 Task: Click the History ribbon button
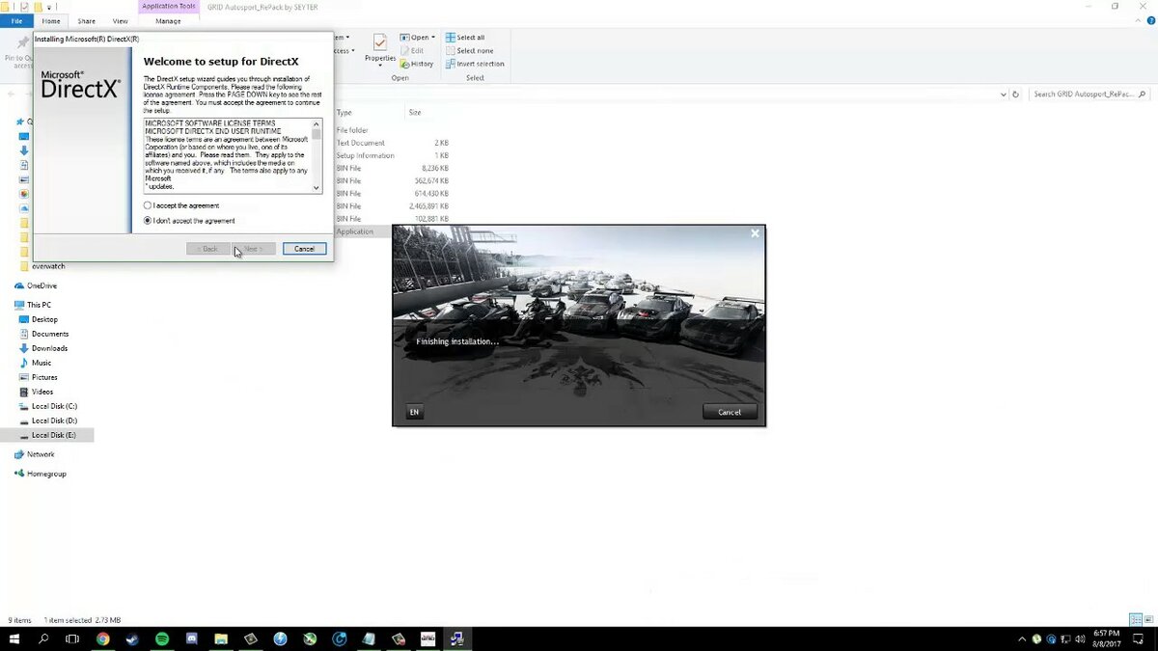tap(416, 64)
